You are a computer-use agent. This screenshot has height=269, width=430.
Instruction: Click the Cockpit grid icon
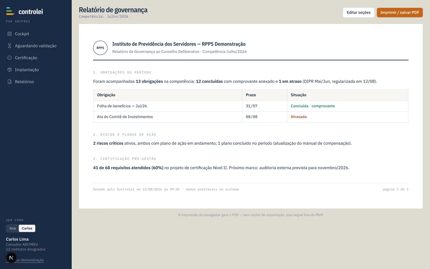point(10,34)
